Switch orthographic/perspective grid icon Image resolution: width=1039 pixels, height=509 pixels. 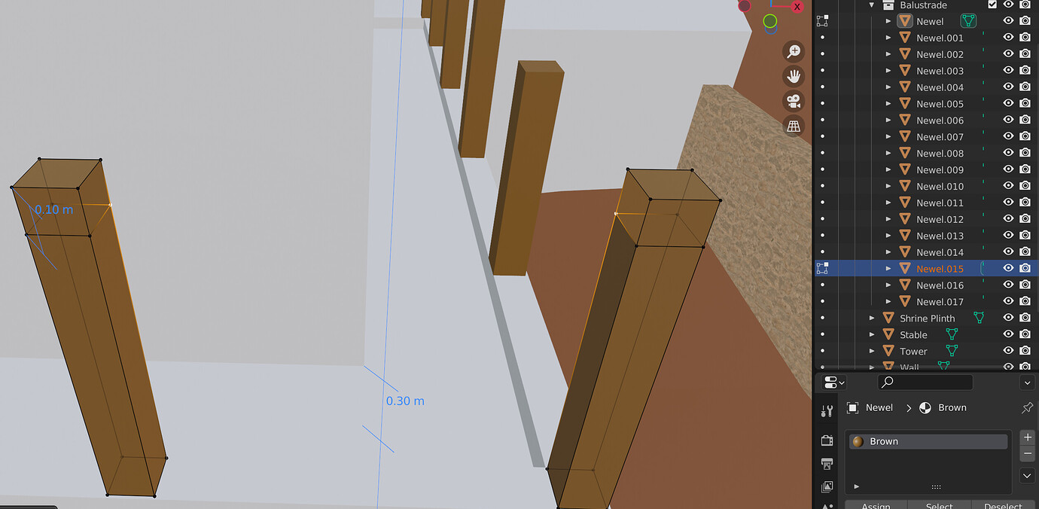[x=794, y=126]
